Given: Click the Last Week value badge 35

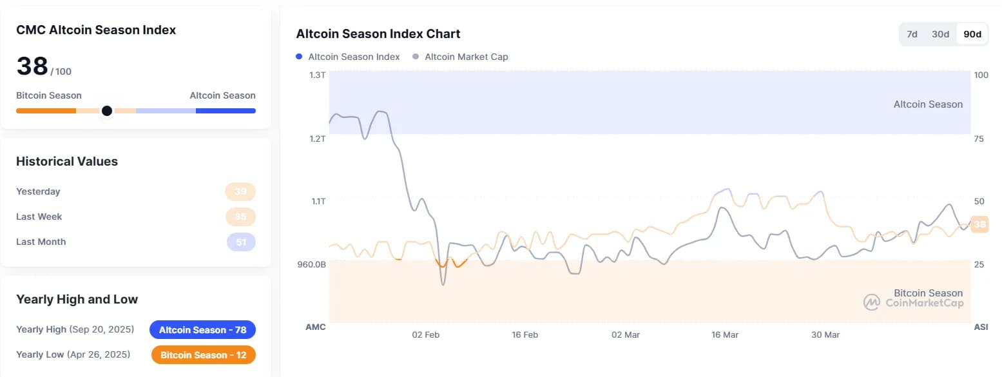Looking at the screenshot, I should (240, 217).
